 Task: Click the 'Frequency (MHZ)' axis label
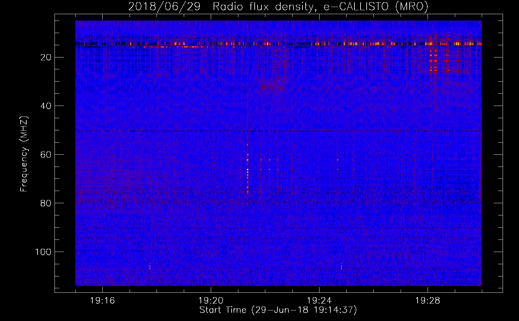[24, 154]
